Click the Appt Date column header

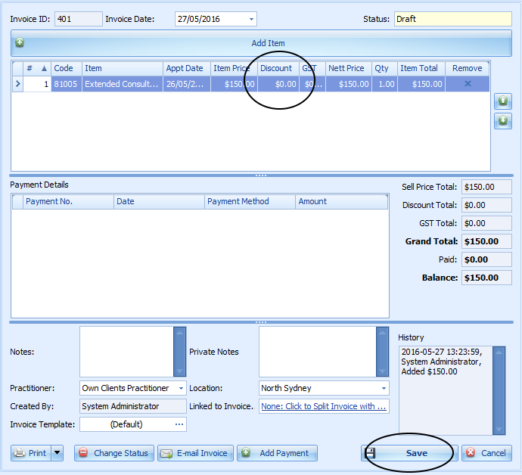pyautogui.click(x=187, y=68)
